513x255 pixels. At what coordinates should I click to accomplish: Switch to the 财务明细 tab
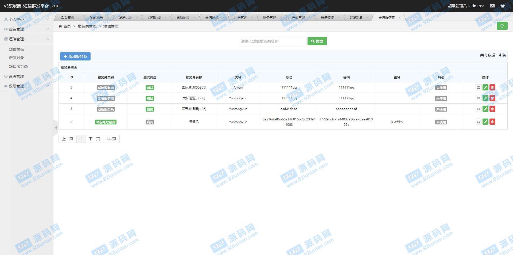coord(154,18)
